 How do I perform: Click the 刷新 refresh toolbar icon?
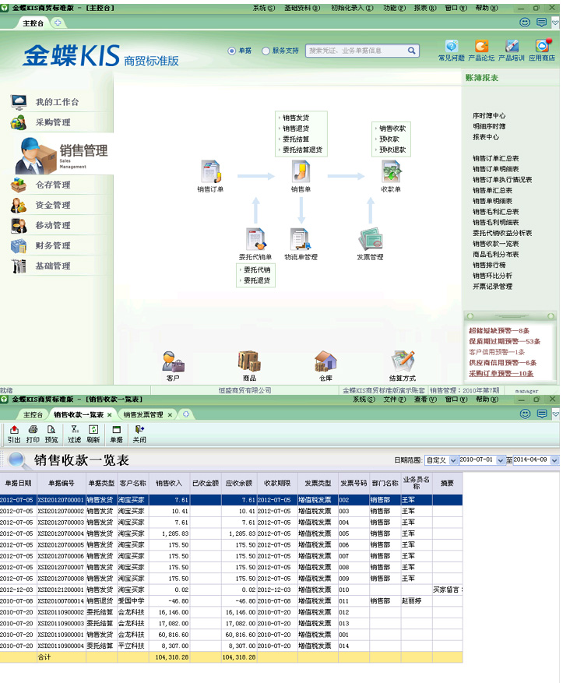tap(93, 429)
